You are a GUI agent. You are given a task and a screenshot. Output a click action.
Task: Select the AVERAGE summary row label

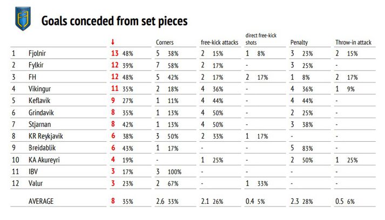[x=40, y=201]
